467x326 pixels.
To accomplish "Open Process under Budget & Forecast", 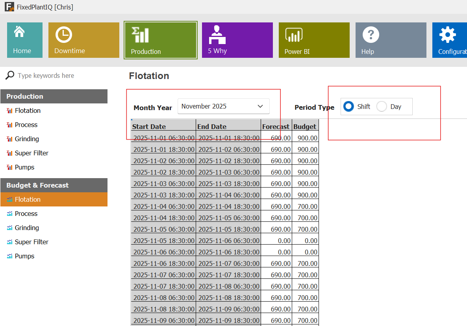I will point(26,214).
